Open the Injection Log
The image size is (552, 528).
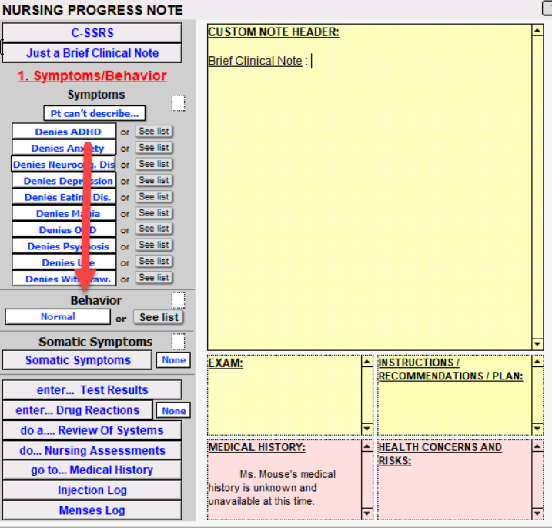(x=92, y=490)
